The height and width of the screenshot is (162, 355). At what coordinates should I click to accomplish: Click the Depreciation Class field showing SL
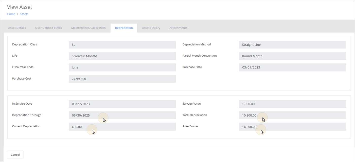pos(122,45)
